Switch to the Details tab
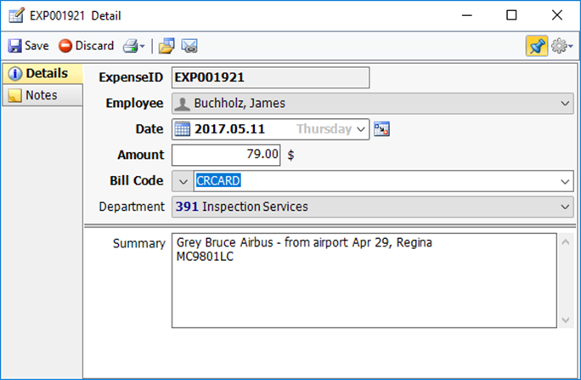 coord(42,73)
